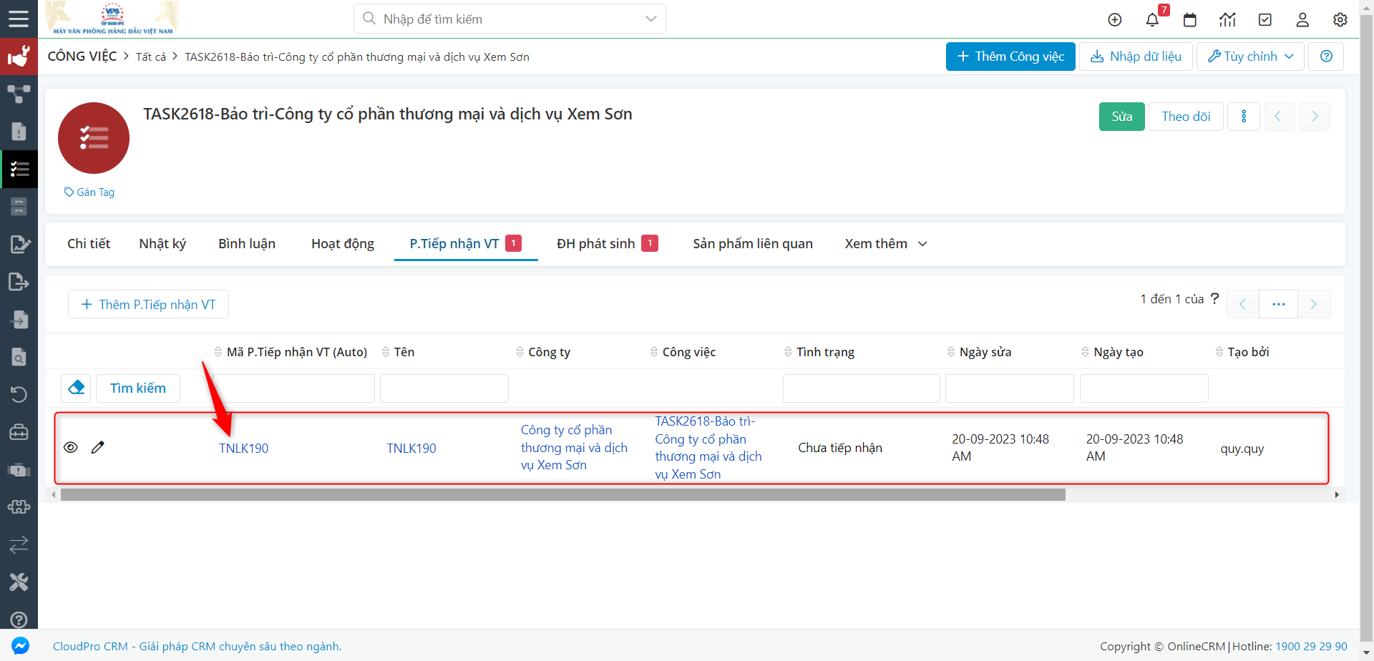Open the toolbox sidebar icon
The height and width of the screenshot is (661, 1374).
coord(19,432)
